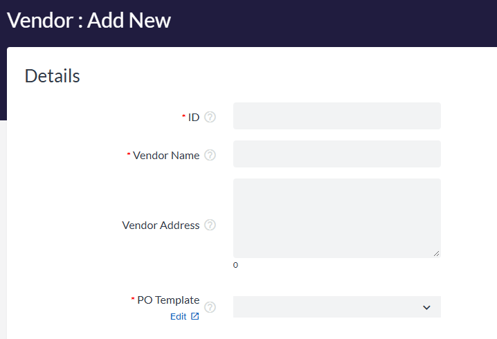Click the external link icon next to Edit

[195, 316]
